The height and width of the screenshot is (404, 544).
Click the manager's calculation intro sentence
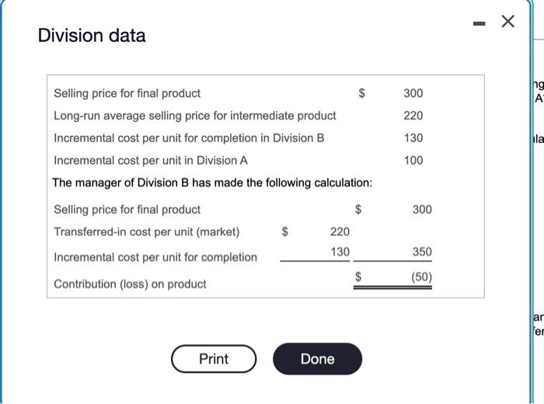(x=212, y=183)
